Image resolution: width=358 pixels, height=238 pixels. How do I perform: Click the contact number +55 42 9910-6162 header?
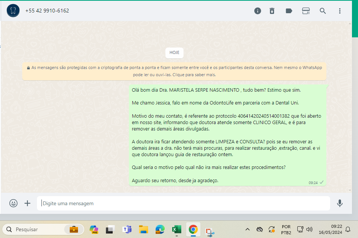coord(47,11)
